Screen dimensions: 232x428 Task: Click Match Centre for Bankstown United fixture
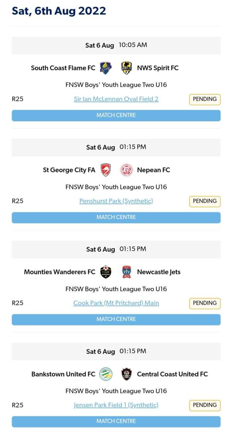(116, 421)
